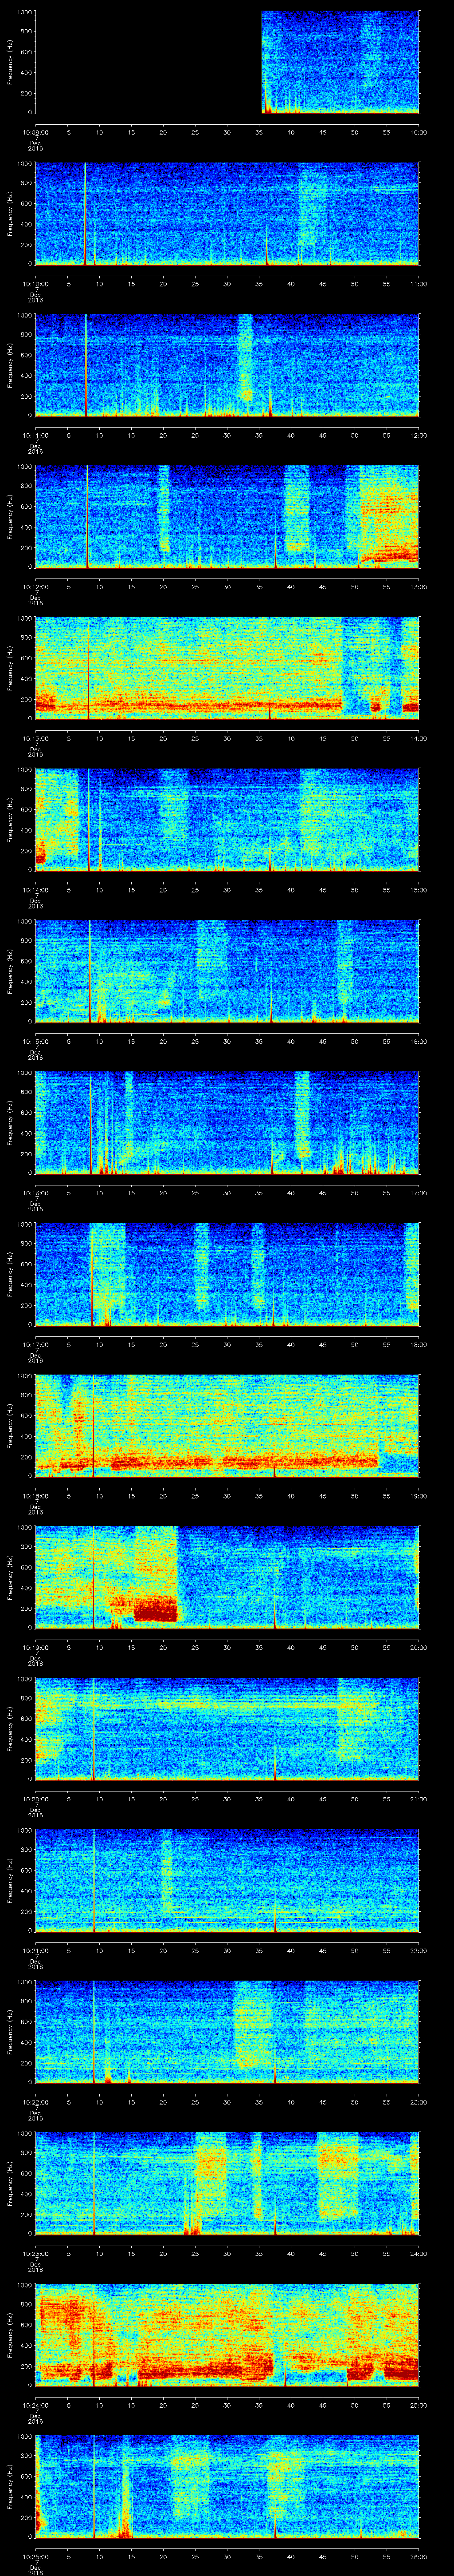The image size is (454, 2576).
Task: Click the Frequency (Hz) label of the 10:09 spectrogram
Action: pos(10,62)
